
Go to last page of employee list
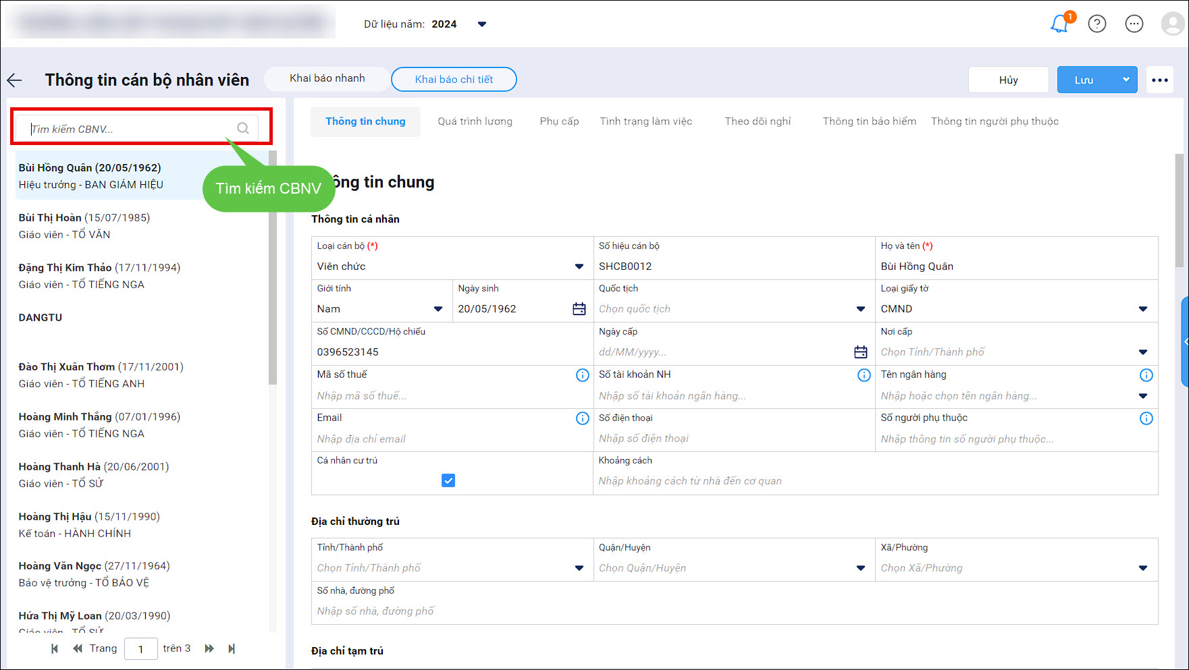point(232,648)
